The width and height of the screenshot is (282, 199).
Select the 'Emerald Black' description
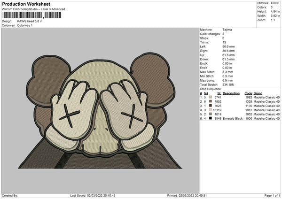click(x=233, y=119)
